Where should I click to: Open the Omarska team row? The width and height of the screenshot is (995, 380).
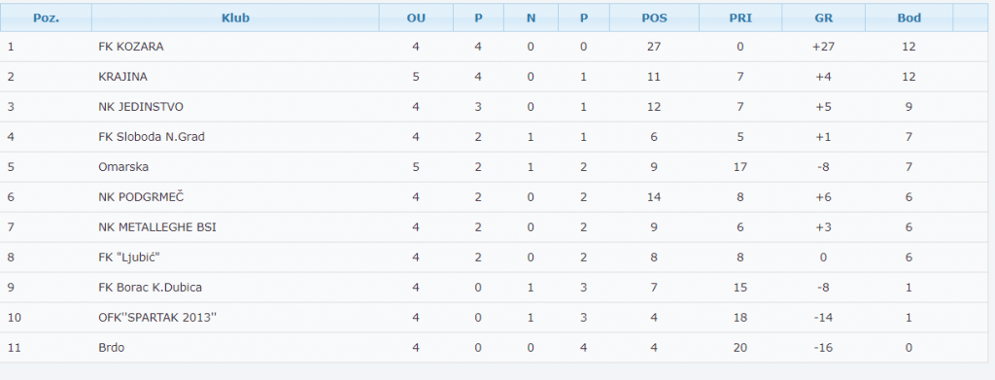point(494,167)
